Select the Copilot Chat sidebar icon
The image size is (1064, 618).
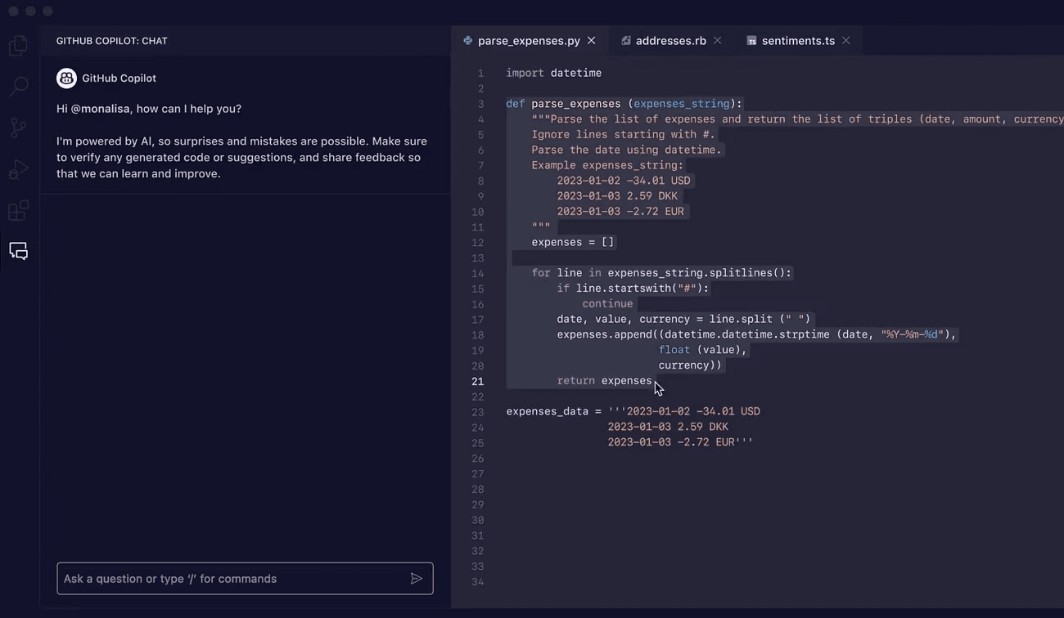click(x=18, y=251)
